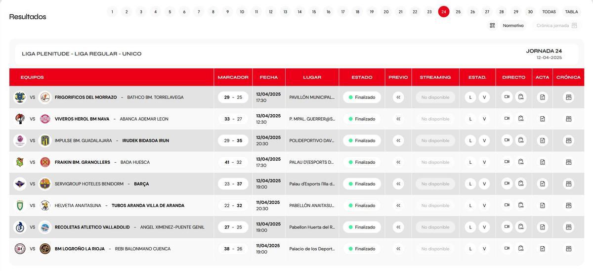Click the Abanca Ademar Leon team logo
This screenshot has height=271, width=593.
click(45, 119)
